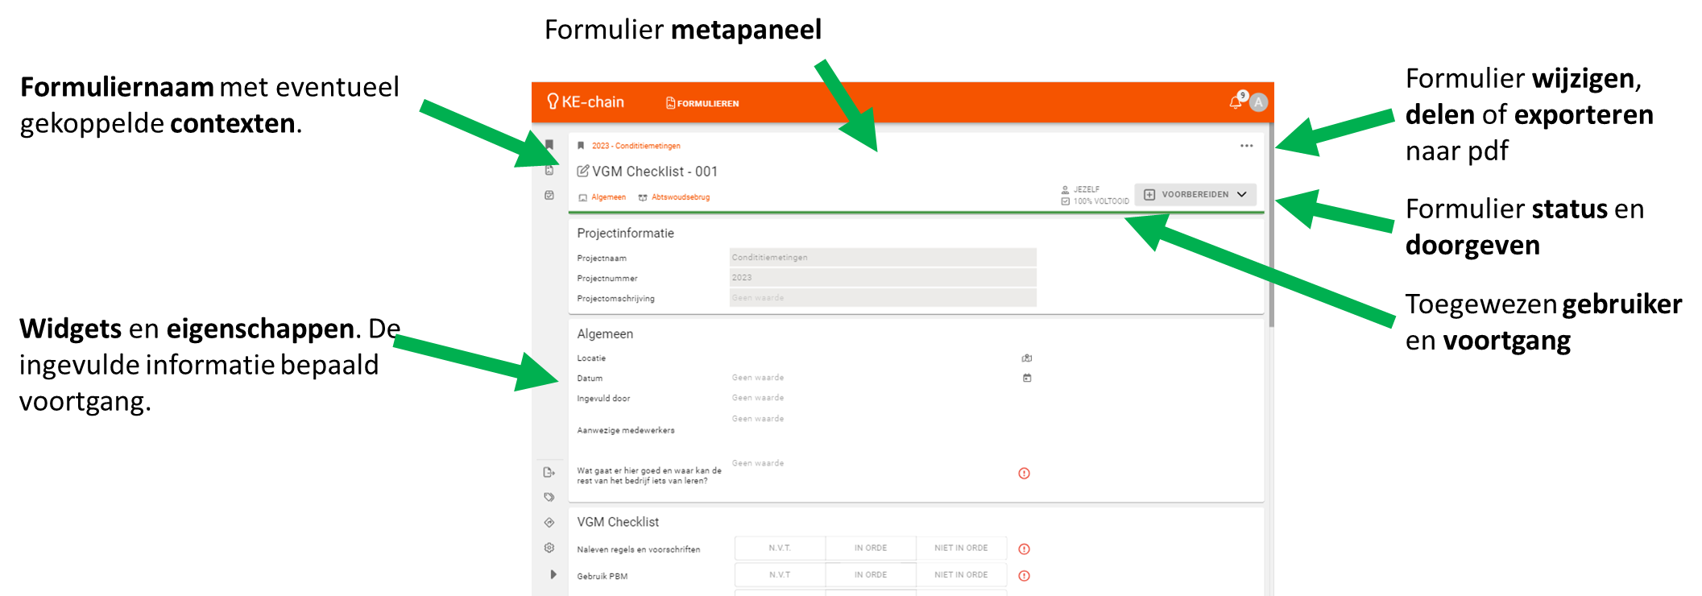Expand the sidebar with the arrow at bottom
Image resolution: width=1702 pixels, height=596 pixels.
tap(553, 574)
